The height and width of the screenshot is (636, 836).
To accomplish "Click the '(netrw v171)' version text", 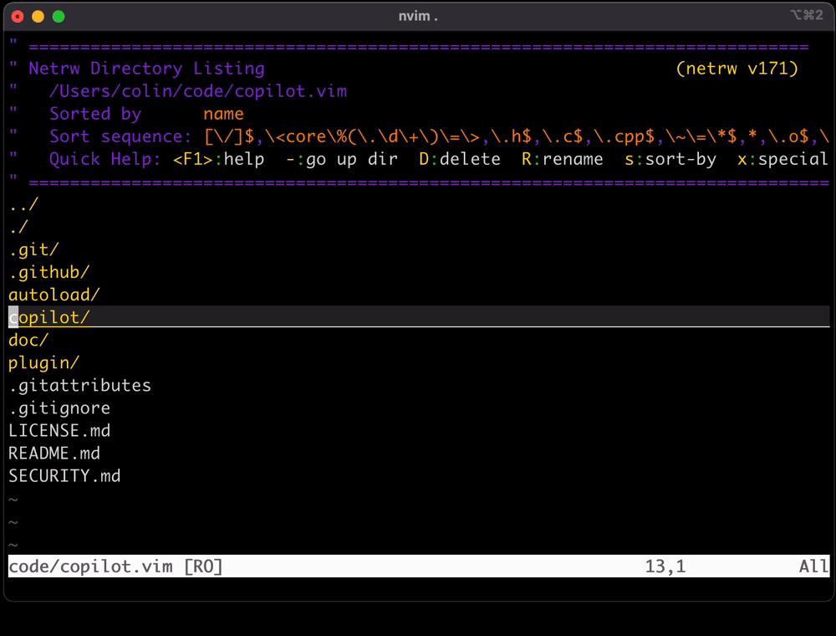I will [x=737, y=69].
